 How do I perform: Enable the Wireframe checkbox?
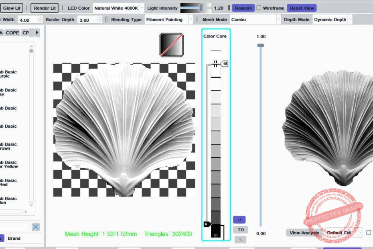pos(259,8)
